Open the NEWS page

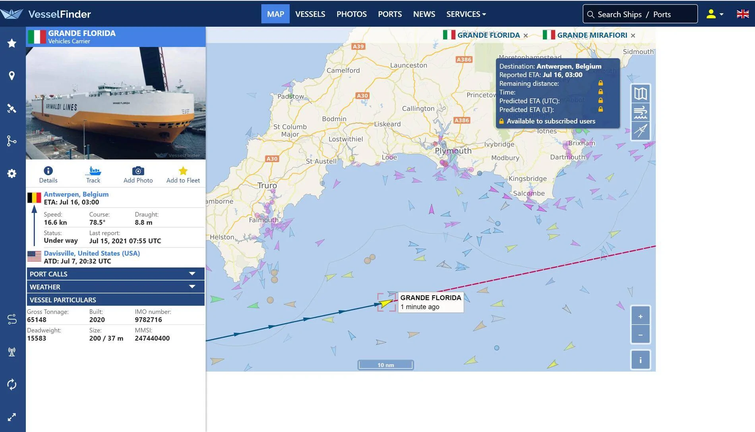424,14
